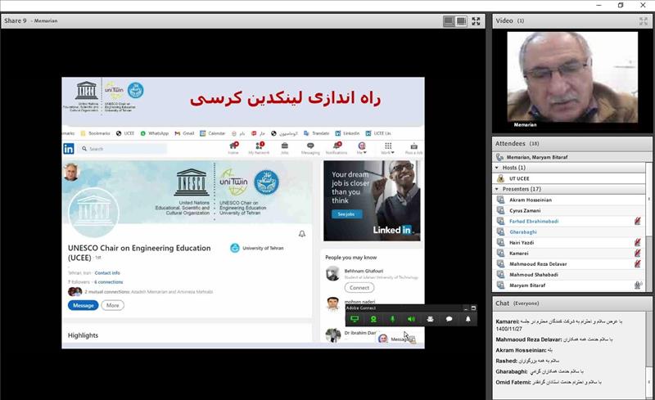Select Maryam Bitaraf name in presenters list
The height and width of the screenshot is (400, 655).
click(527, 285)
